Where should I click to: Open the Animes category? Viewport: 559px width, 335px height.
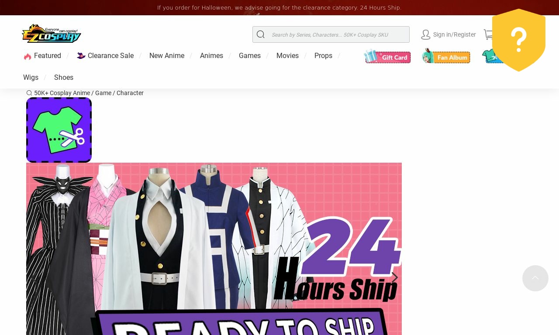click(211, 56)
